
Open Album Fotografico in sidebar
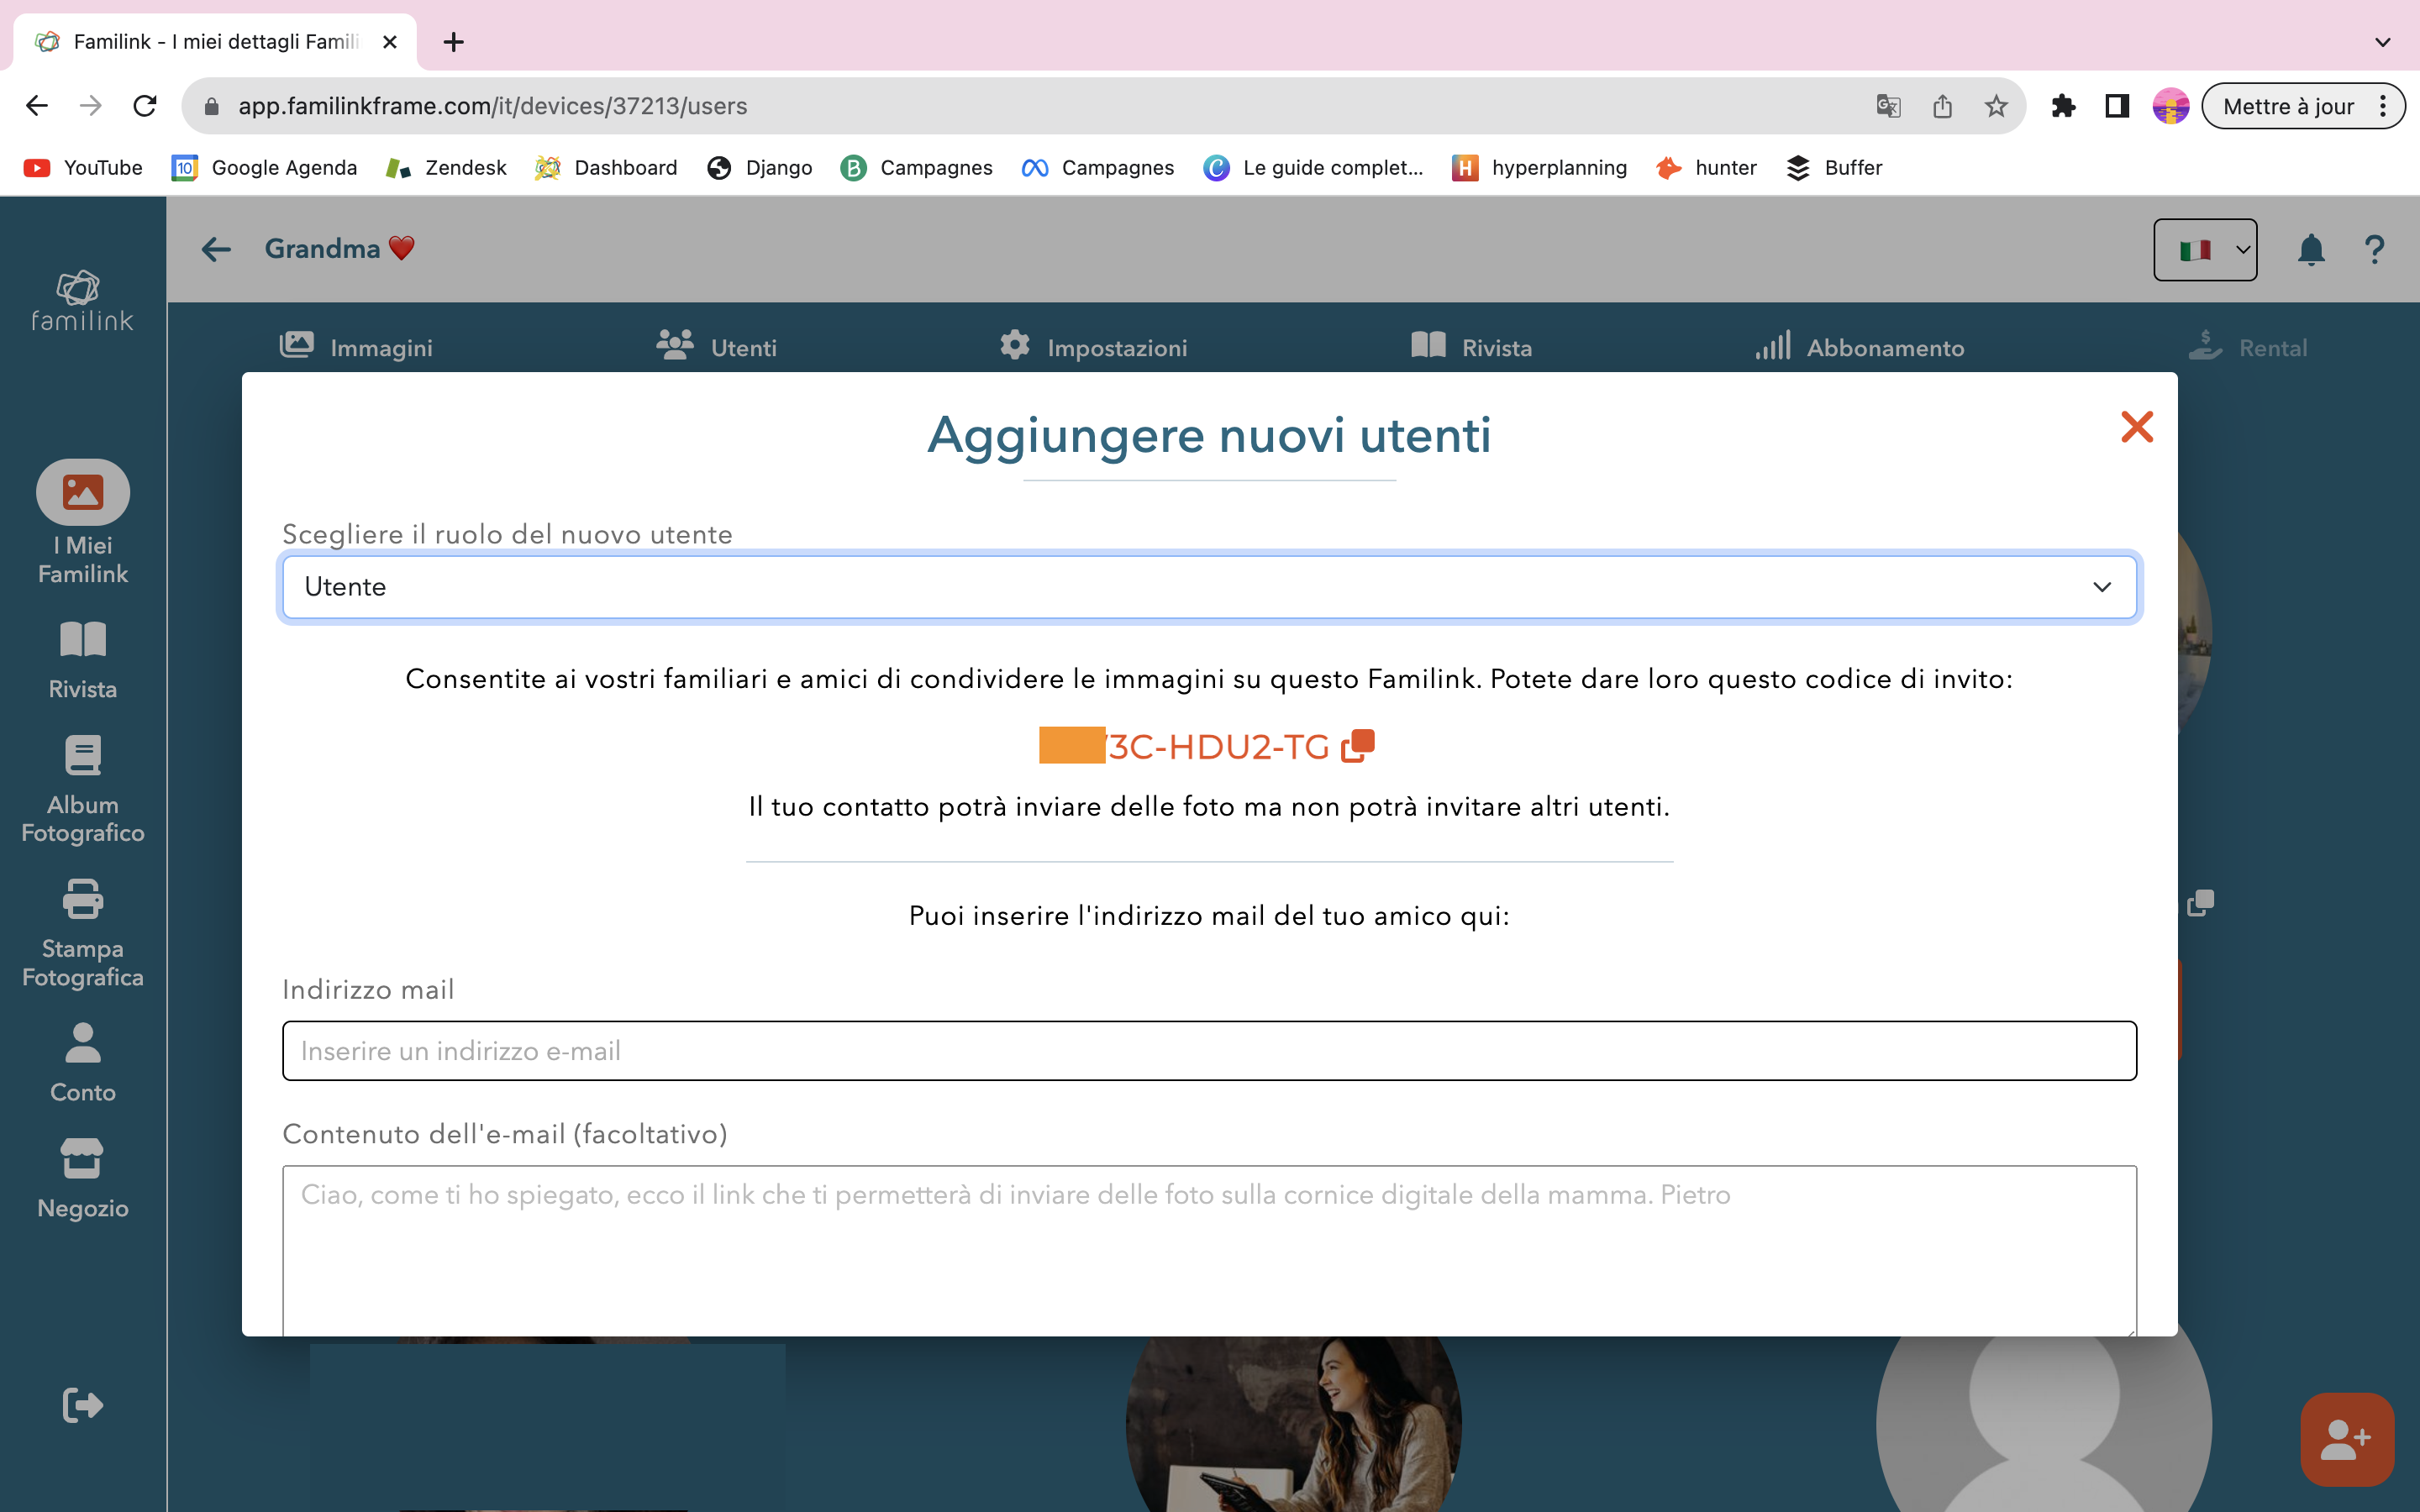83,790
